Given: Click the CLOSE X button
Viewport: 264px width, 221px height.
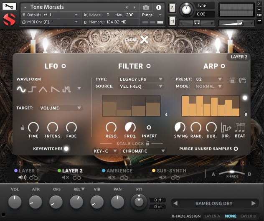Looking at the screenshot, I should pos(144,40).
